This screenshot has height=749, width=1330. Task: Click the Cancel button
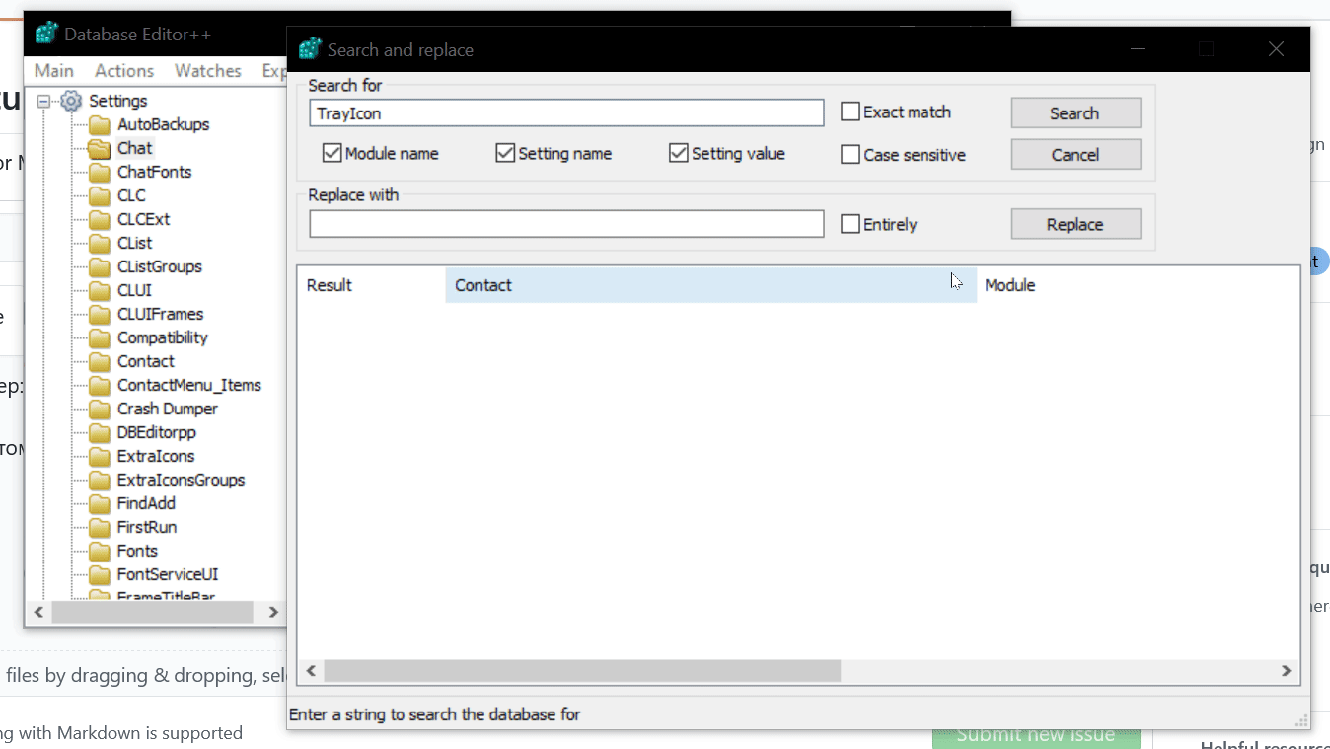[x=1075, y=155]
